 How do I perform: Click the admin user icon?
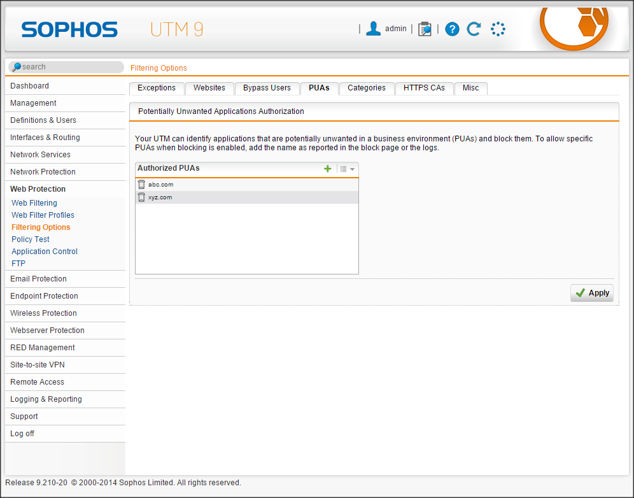(374, 29)
